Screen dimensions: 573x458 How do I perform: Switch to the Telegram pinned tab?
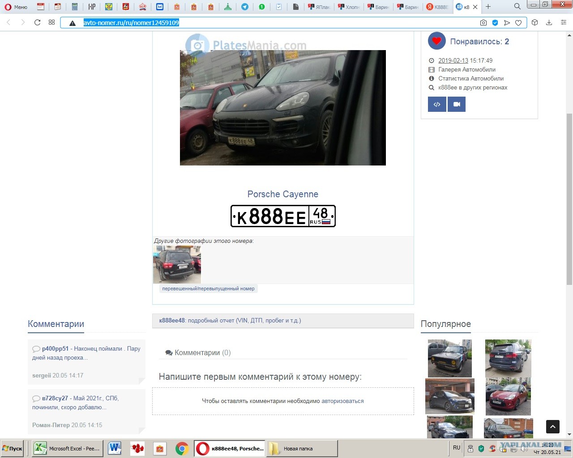[x=245, y=7]
